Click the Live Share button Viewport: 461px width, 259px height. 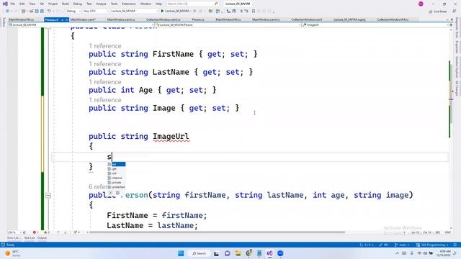click(438, 12)
